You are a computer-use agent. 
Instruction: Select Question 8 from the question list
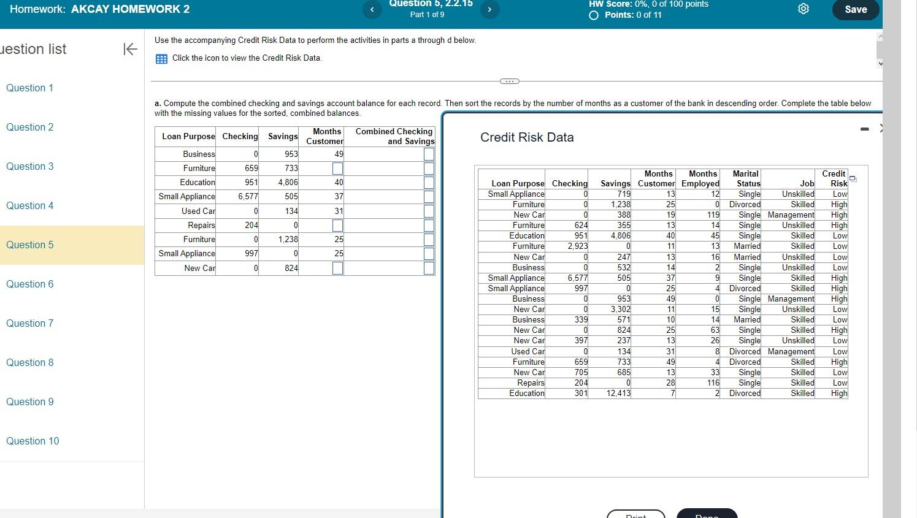coord(29,362)
